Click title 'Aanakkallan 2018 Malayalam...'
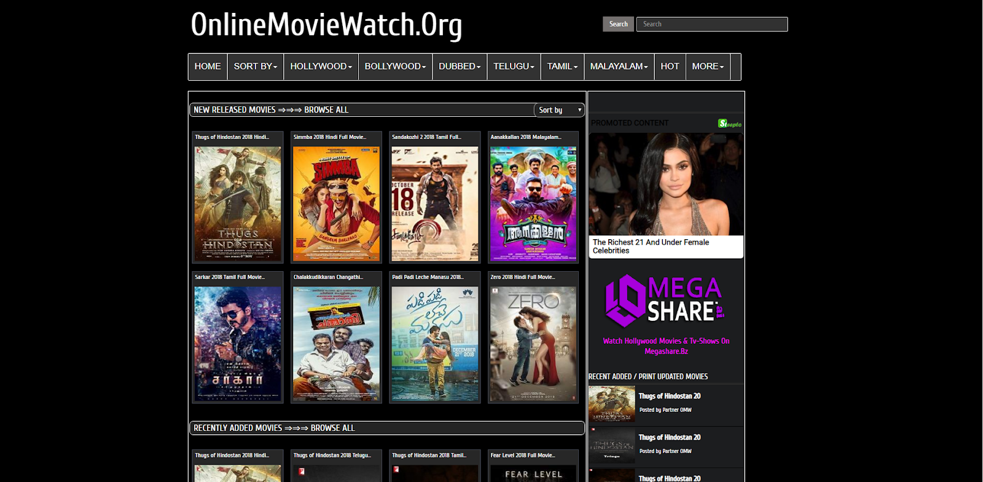This screenshot has height=482, width=983. click(x=526, y=137)
